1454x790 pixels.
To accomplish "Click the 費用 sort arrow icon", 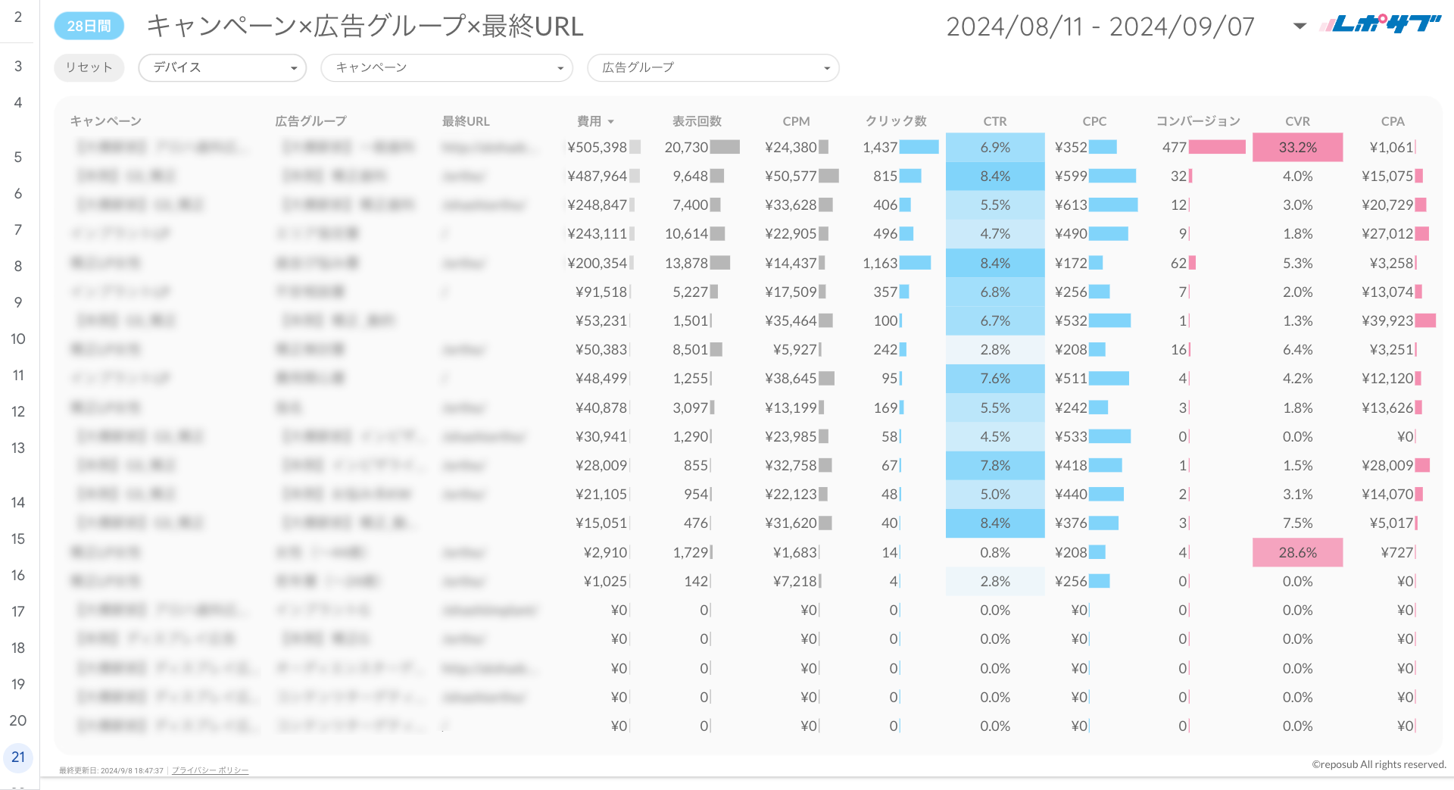I will click(611, 122).
